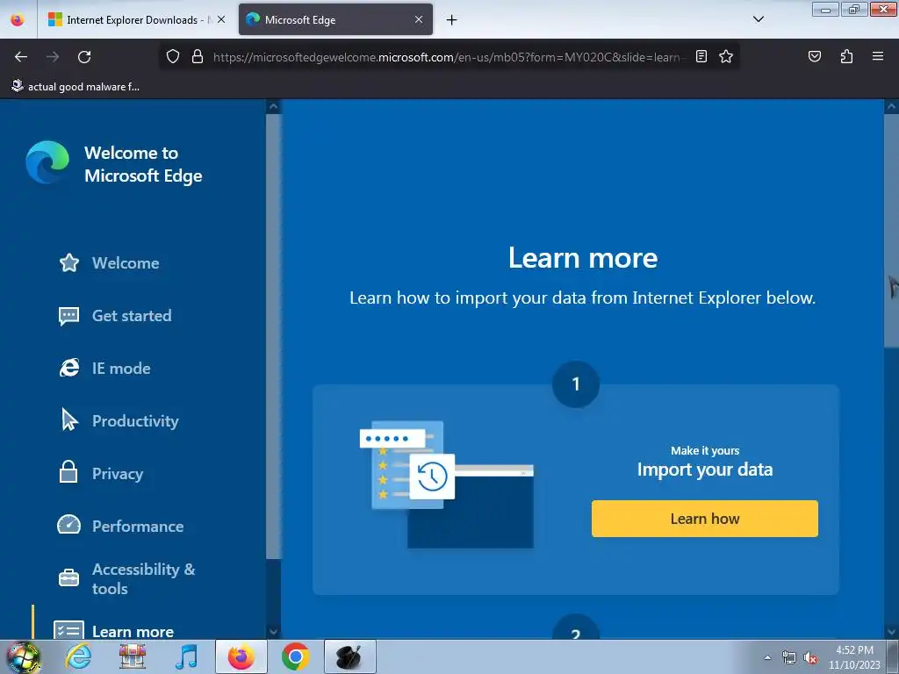Click the Get started chat bubble icon
Screen dimensions: 899x674
(x=68, y=316)
